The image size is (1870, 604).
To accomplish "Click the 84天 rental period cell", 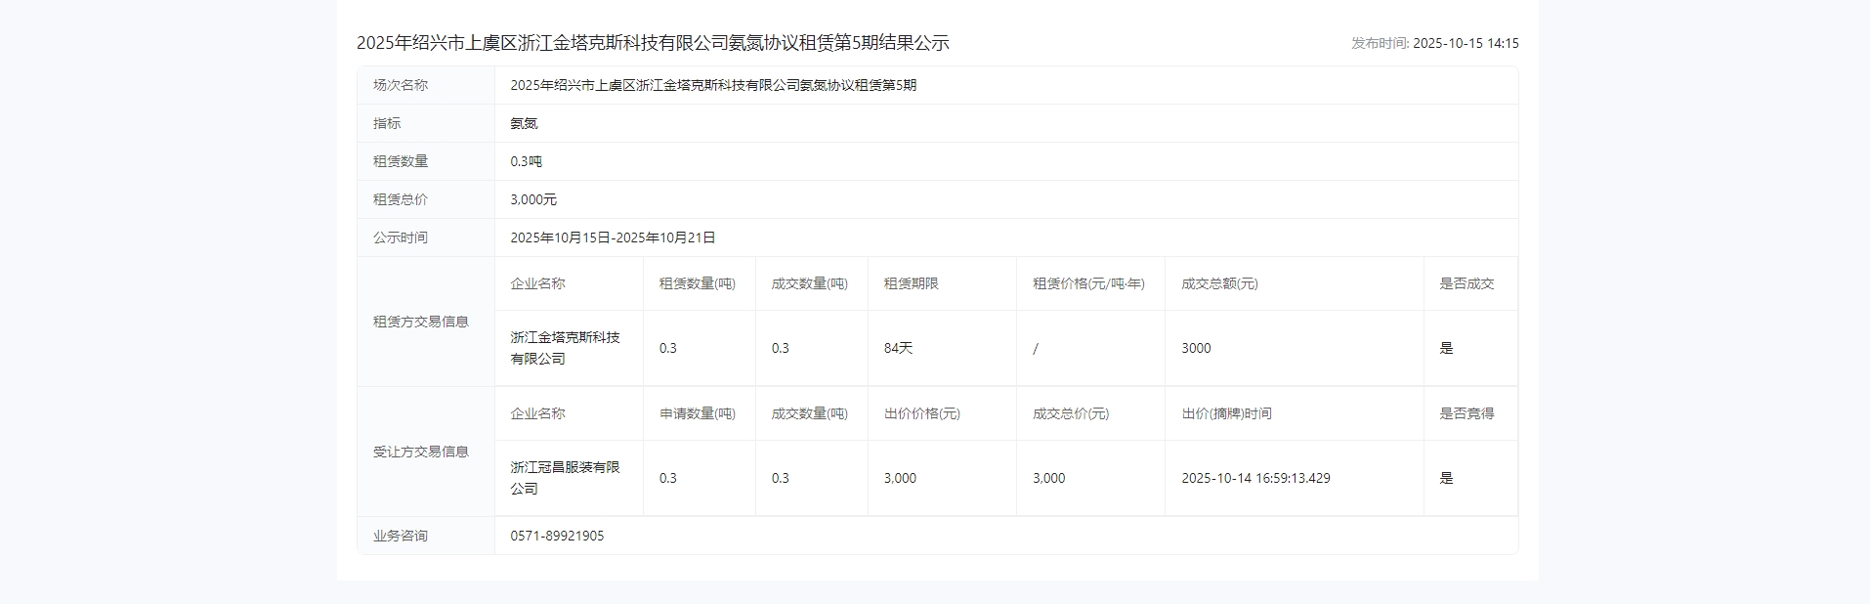I will click(898, 348).
